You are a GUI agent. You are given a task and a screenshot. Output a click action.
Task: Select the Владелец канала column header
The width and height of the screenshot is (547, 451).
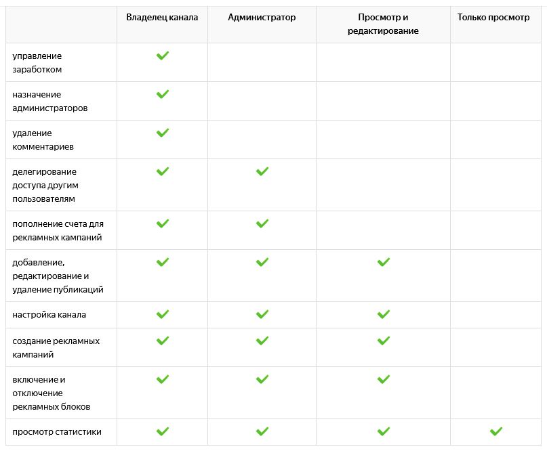click(162, 18)
